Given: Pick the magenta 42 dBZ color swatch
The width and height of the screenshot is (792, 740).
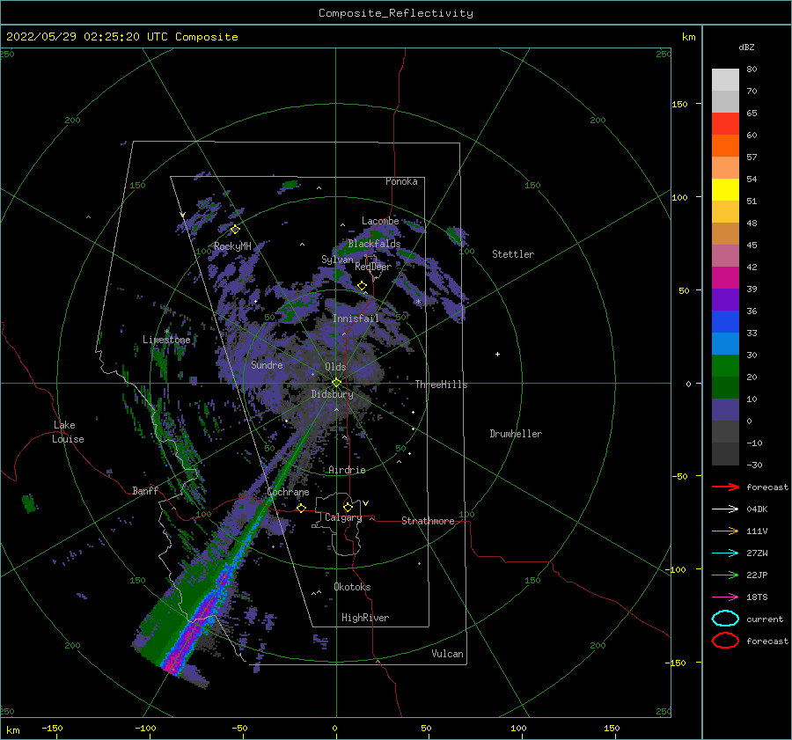Looking at the screenshot, I should coord(725,278).
